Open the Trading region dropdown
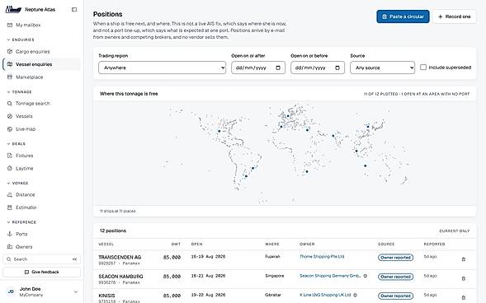The width and height of the screenshot is (486, 303). pos(162,68)
